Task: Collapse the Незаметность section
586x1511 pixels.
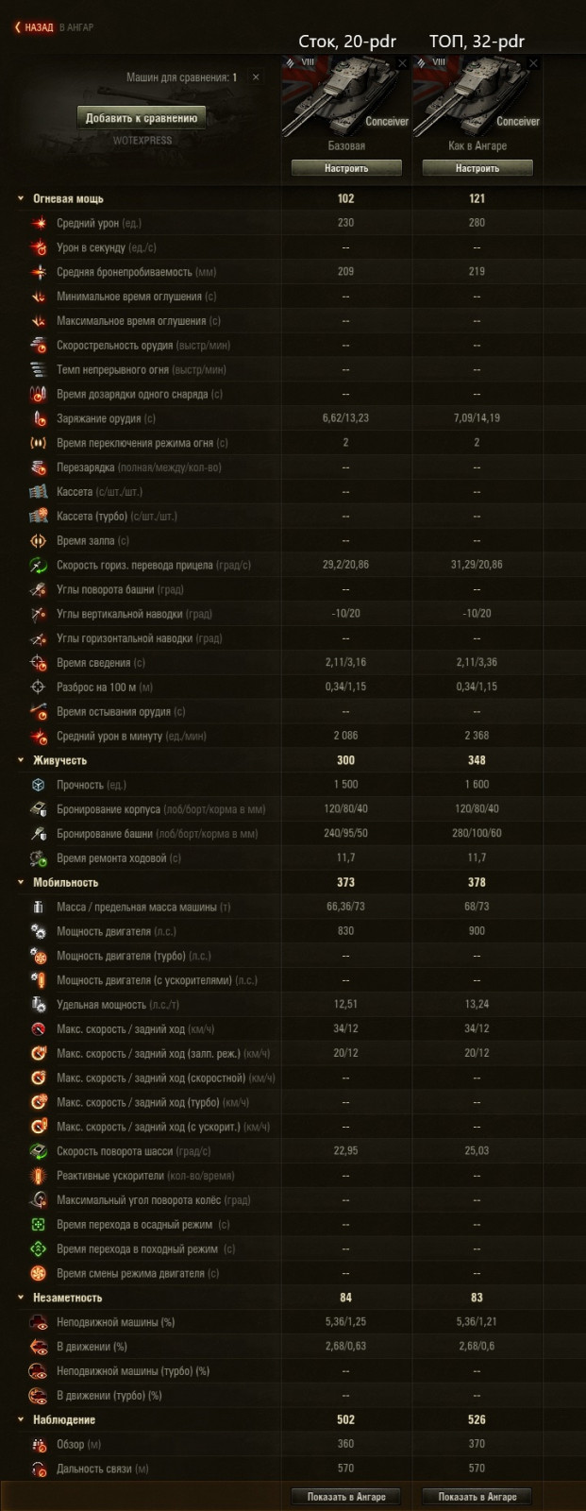Action: coord(21,1299)
